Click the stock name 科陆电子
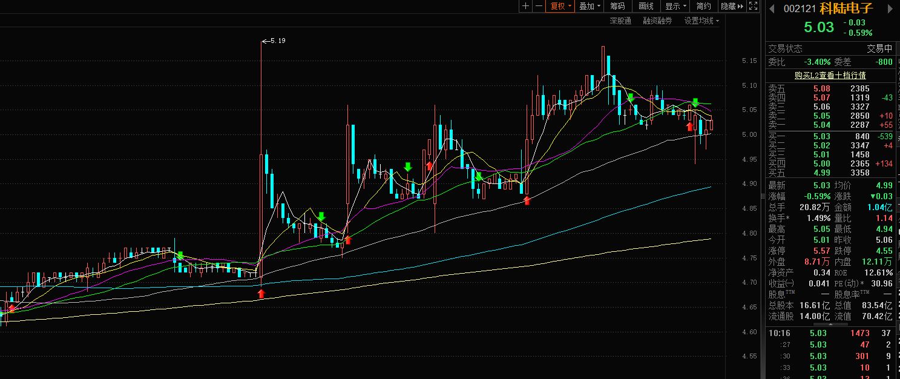 point(847,8)
